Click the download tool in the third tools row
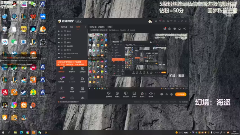The height and width of the screenshot is (135, 240). click(61, 89)
